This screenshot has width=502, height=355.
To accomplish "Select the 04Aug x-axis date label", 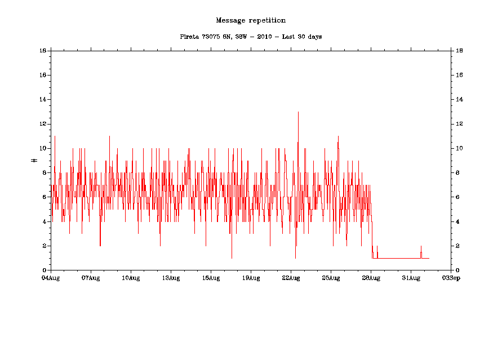I will pyautogui.click(x=51, y=277).
